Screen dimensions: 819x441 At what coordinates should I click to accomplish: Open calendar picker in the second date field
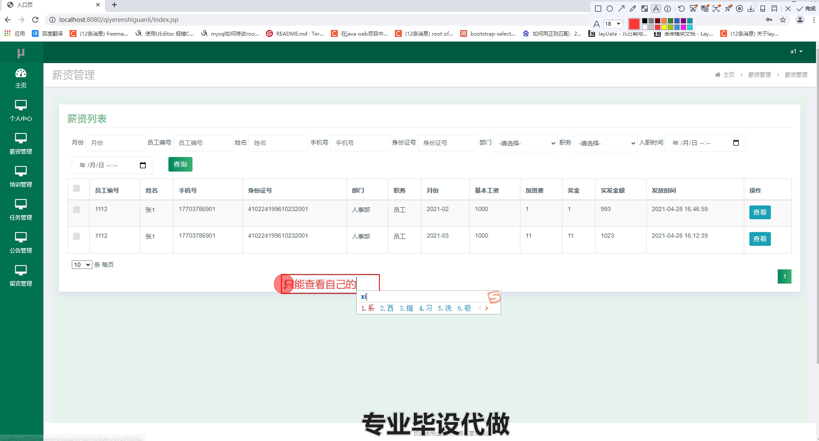(x=143, y=165)
